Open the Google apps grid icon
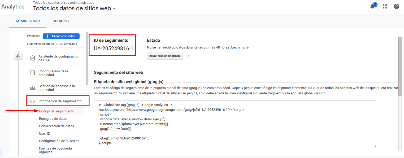The width and height of the screenshot is (404, 158). 385,6
